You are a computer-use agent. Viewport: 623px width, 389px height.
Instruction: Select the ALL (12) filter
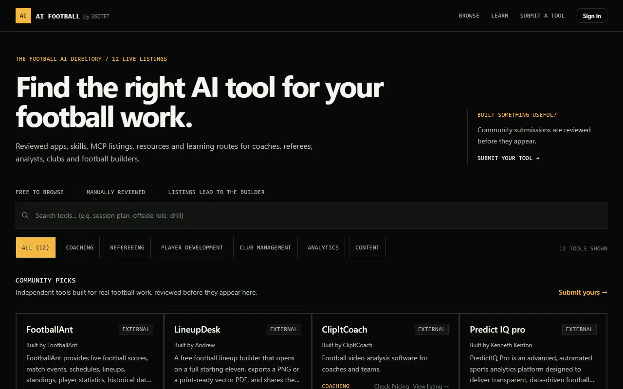[36, 248]
